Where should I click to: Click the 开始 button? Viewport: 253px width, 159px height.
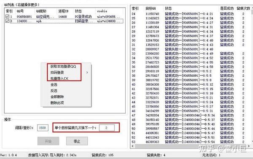48,141
